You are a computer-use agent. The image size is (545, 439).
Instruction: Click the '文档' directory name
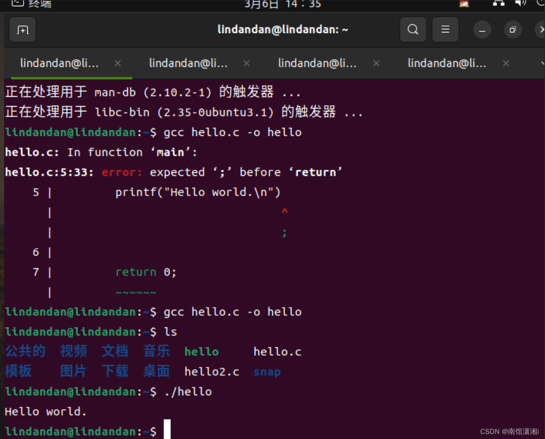[x=115, y=351]
